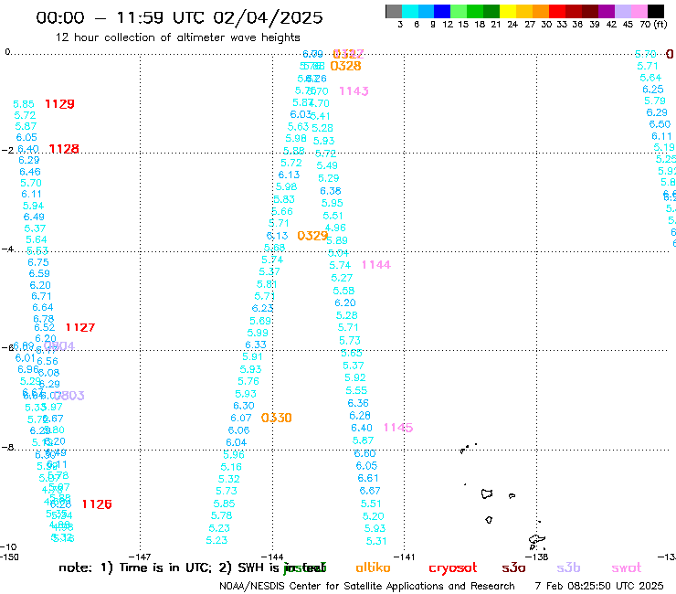Click the latitude axis label -8

click(x=7, y=448)
